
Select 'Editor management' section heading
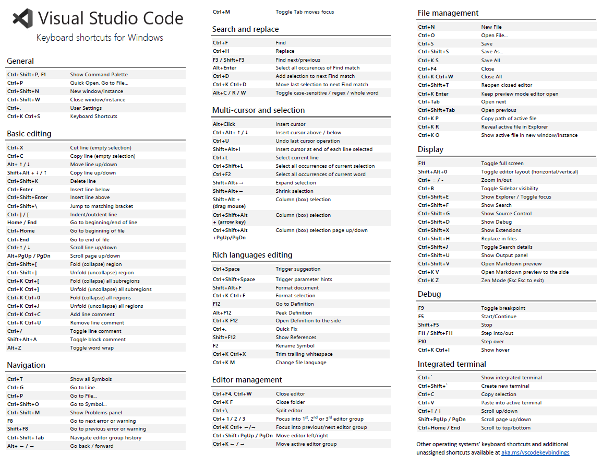tap(247, 380)
